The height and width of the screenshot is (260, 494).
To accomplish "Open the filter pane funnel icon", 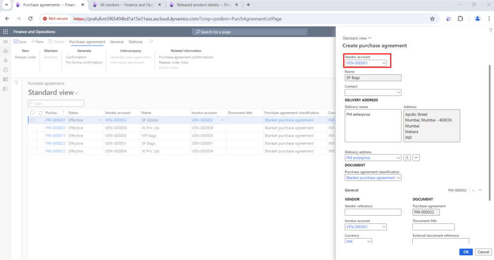I will tap(16, 82).
